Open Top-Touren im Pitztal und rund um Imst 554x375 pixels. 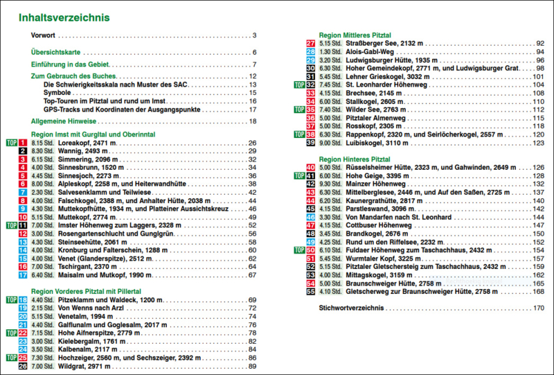[150, 101]
